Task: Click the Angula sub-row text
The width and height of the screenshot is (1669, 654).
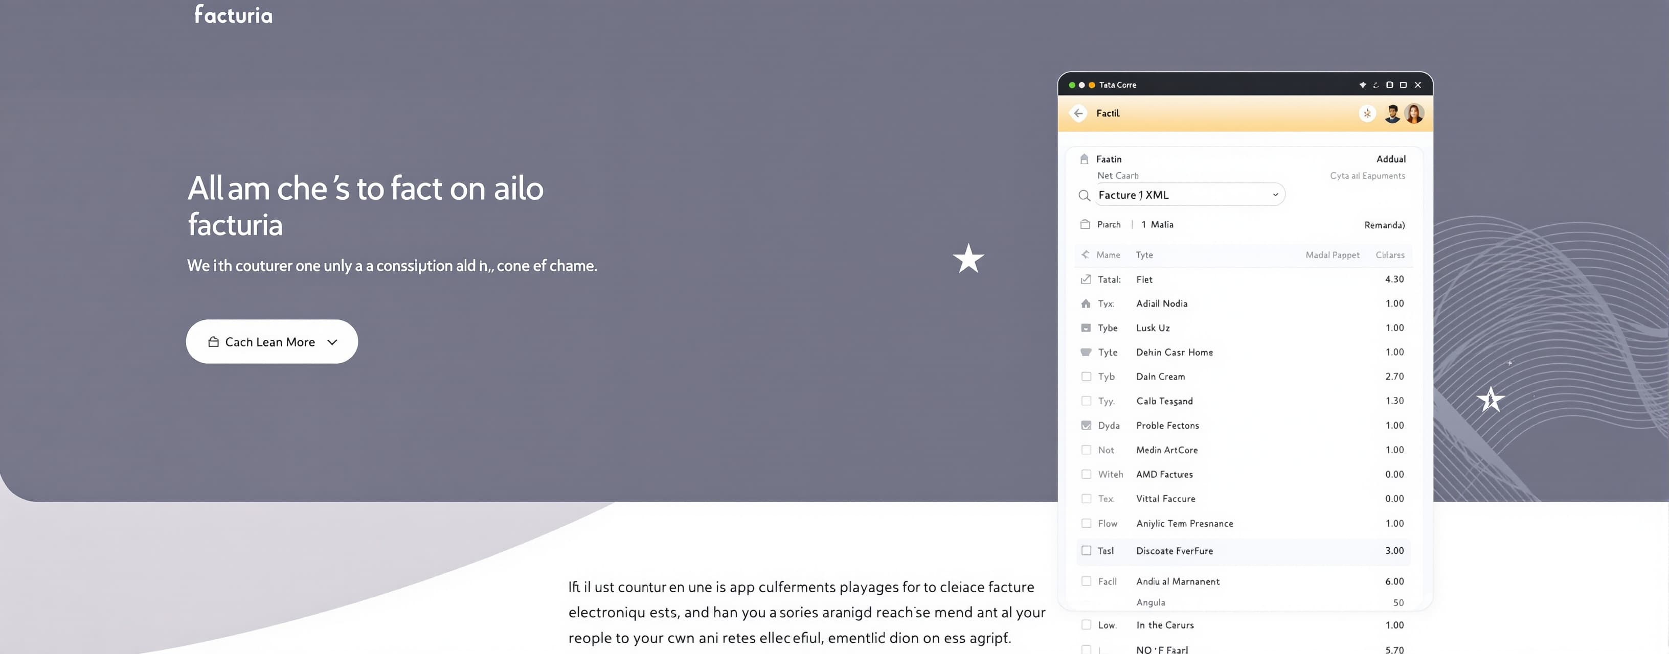Action: (1150, 602)
